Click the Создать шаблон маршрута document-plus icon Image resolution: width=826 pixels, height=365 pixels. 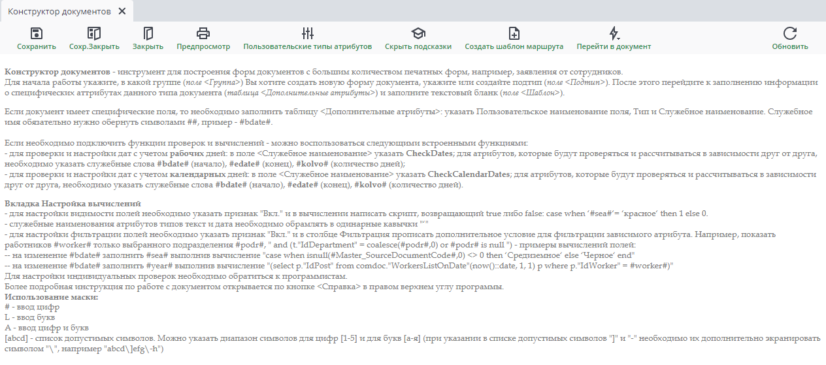coord(514,33)
